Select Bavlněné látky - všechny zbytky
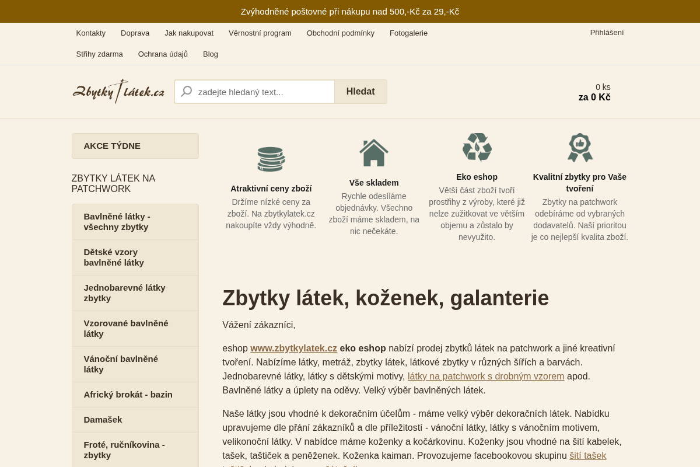 pyautogui.click(x=135, y=222)
